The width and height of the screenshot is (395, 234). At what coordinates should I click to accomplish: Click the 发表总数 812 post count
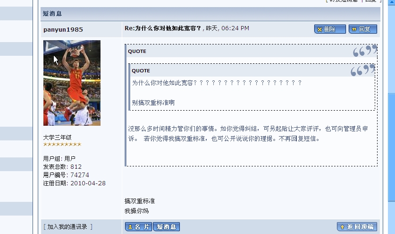pyautogui.click(x=62, y=166)
